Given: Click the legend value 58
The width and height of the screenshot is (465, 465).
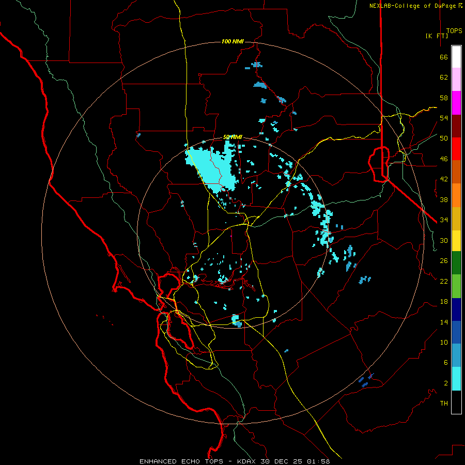Looking at the screenshot, I should click(x=444, y=98).
